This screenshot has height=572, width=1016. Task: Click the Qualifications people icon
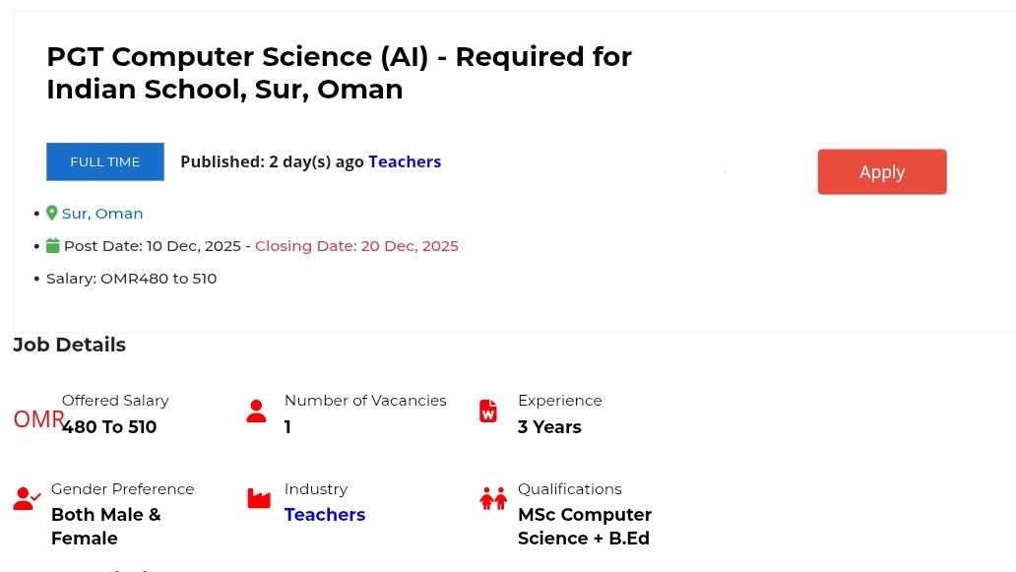[493, 499]
